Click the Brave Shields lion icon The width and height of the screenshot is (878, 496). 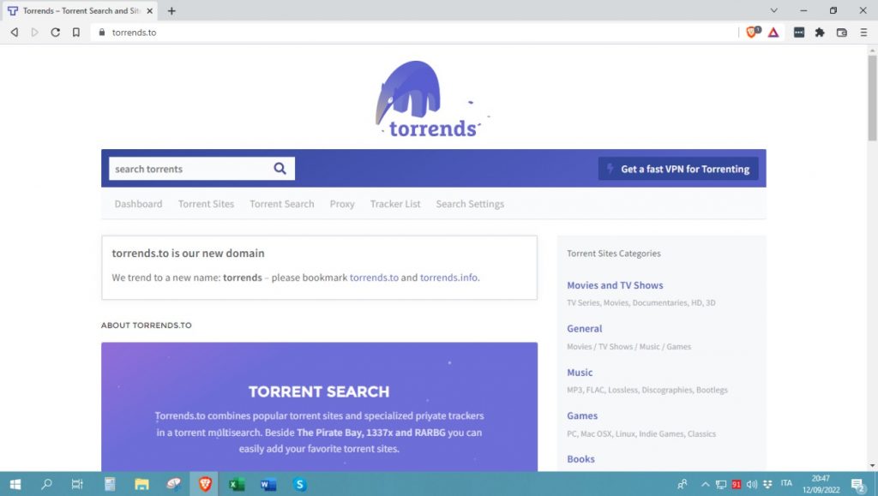coord(752,33)
